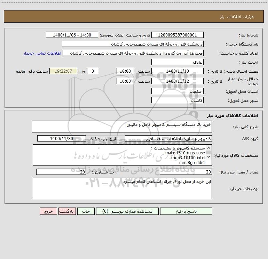Click the چاپ print button
The height and width of the screenshot is (259, 268).
[x=86, y=211]
